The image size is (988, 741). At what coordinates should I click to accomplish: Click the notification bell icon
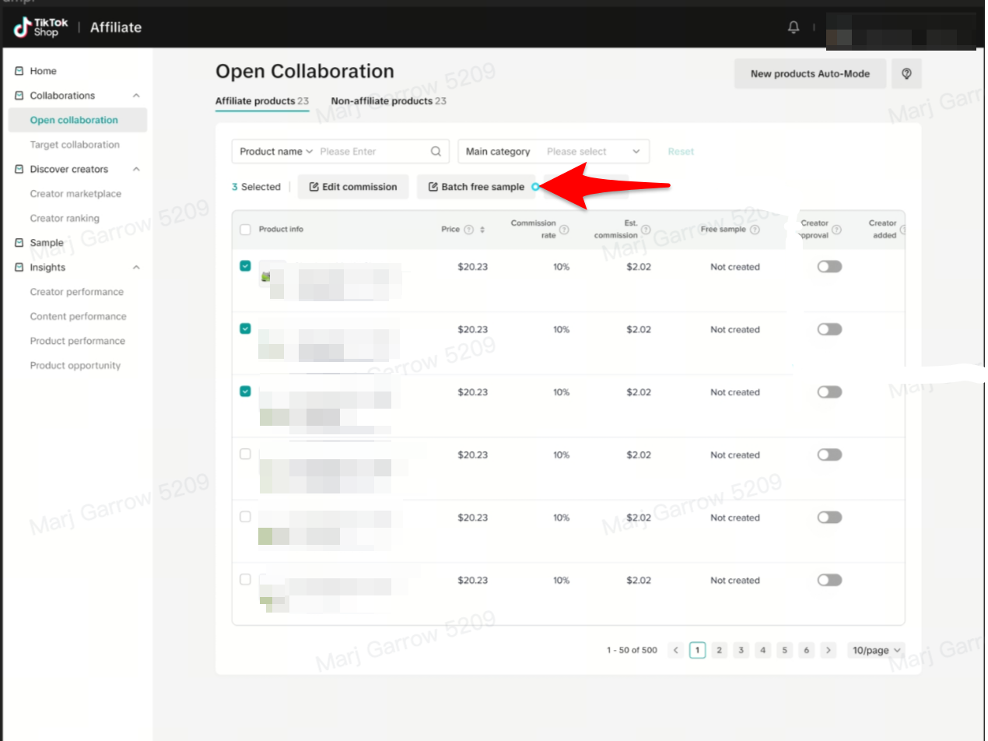794,27
